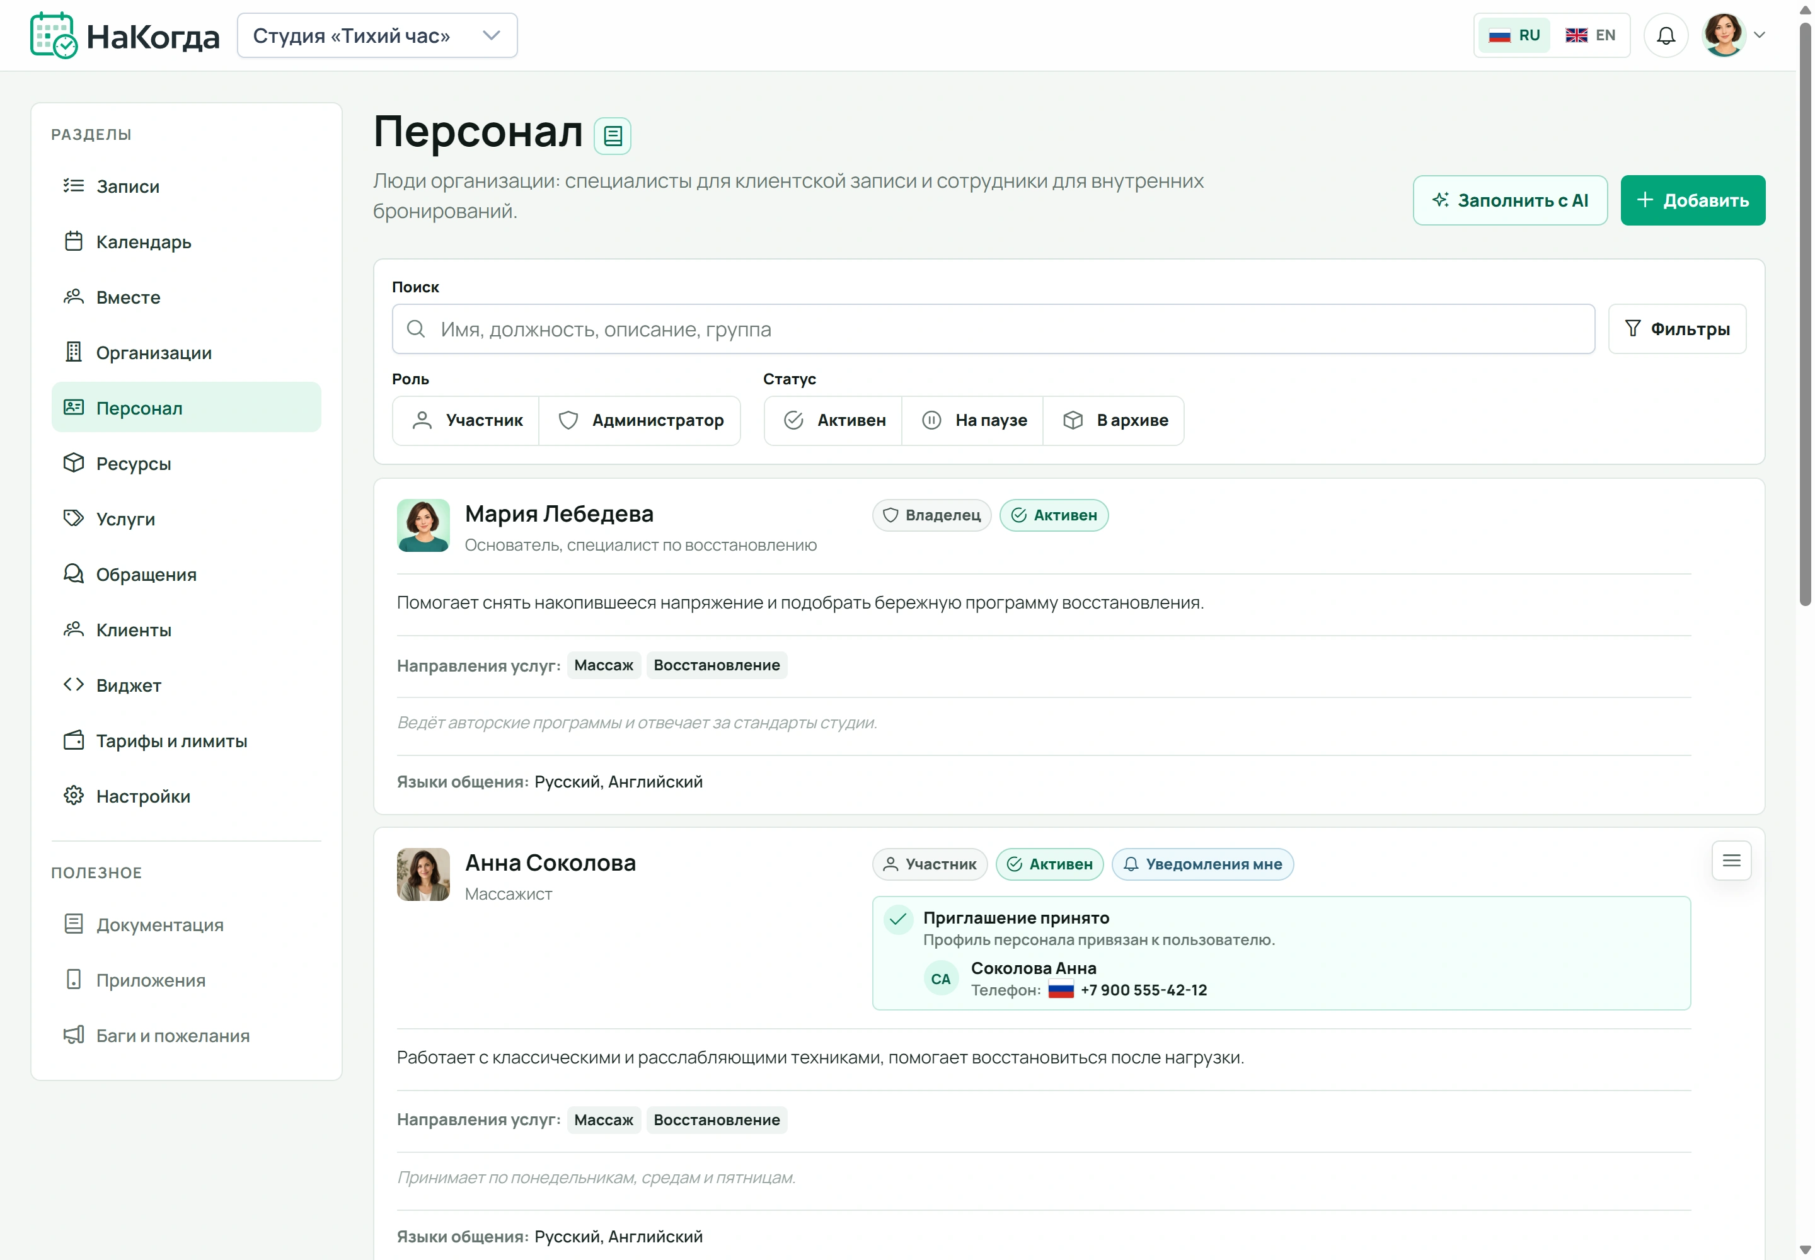The height and width of the screenshot is (1260, 1815).
Task: Click the Russian flag by phone number
Action: click(x=1061, y=990)
